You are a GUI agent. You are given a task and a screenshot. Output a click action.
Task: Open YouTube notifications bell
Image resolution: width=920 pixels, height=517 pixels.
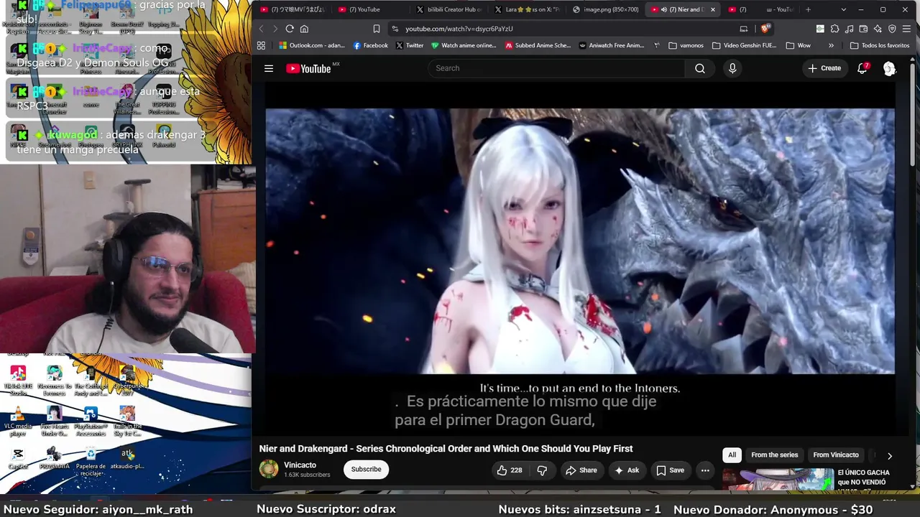click(862, 68)
